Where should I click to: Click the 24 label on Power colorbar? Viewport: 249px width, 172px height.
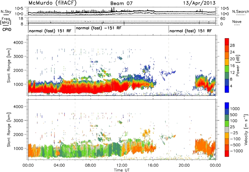(232, 52)
